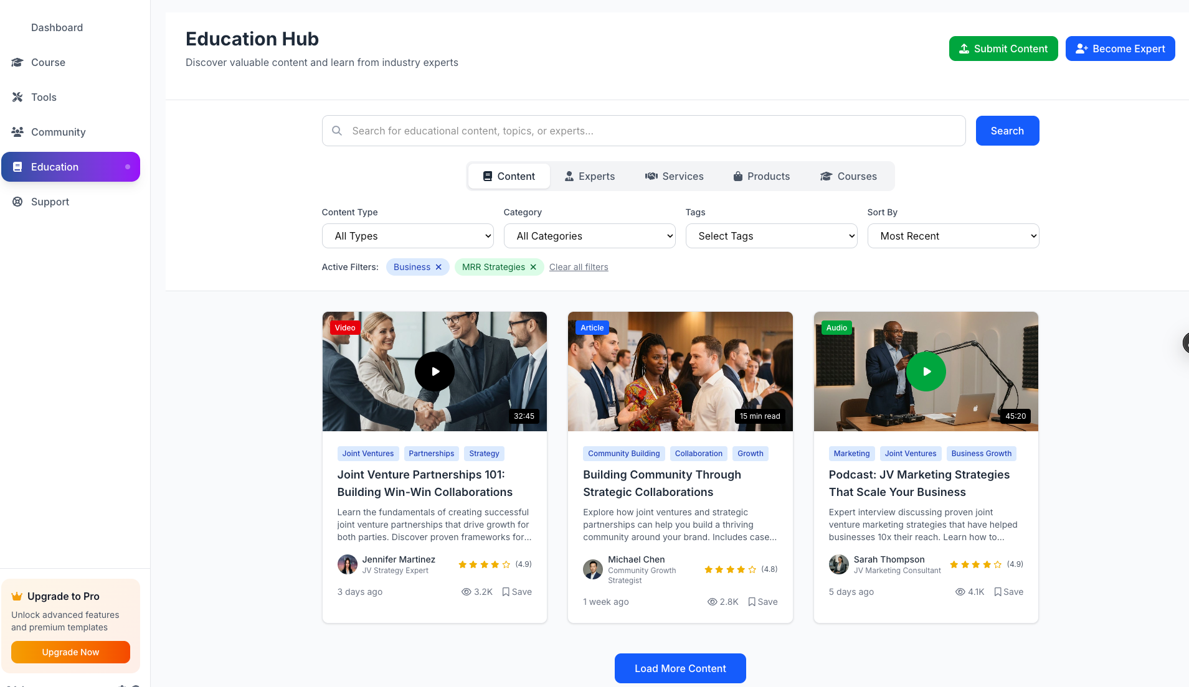Open the Dashboard sidebar icon
Image resolution: width=1189 pixels, height=687 pixels.
coord(17,27)
